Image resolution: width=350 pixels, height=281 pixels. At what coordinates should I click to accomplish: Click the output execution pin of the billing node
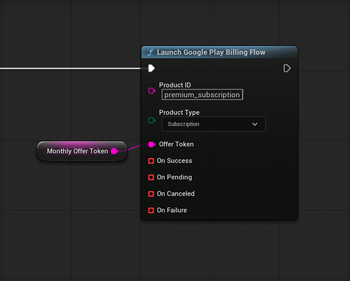click(x=287, y=68)
